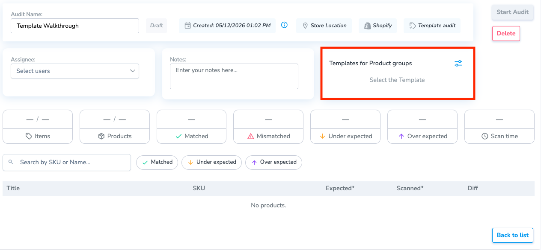Click the Search by SKU or Name field

tap(67, 163)
